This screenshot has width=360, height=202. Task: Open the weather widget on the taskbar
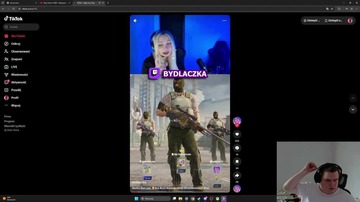pos(9,199)
